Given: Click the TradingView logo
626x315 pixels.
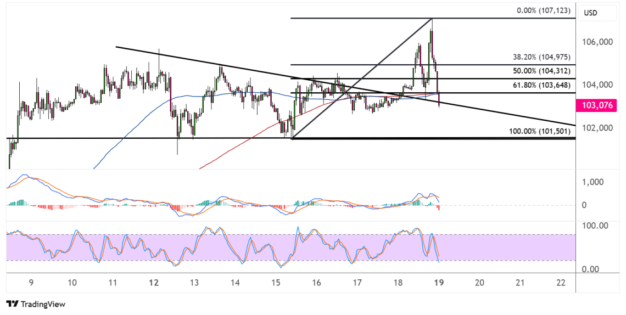Looking at the screenshot, I should point(36,304).
